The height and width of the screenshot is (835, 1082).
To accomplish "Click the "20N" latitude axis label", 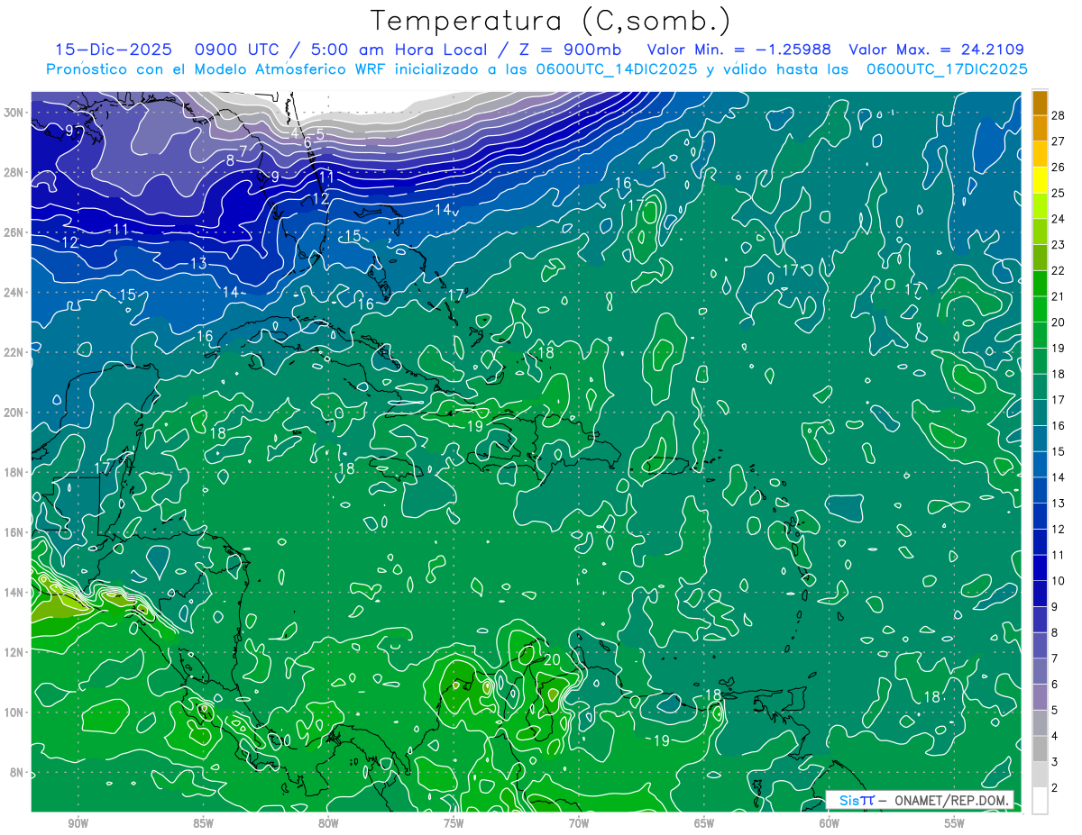I will [x=14, y=412].
